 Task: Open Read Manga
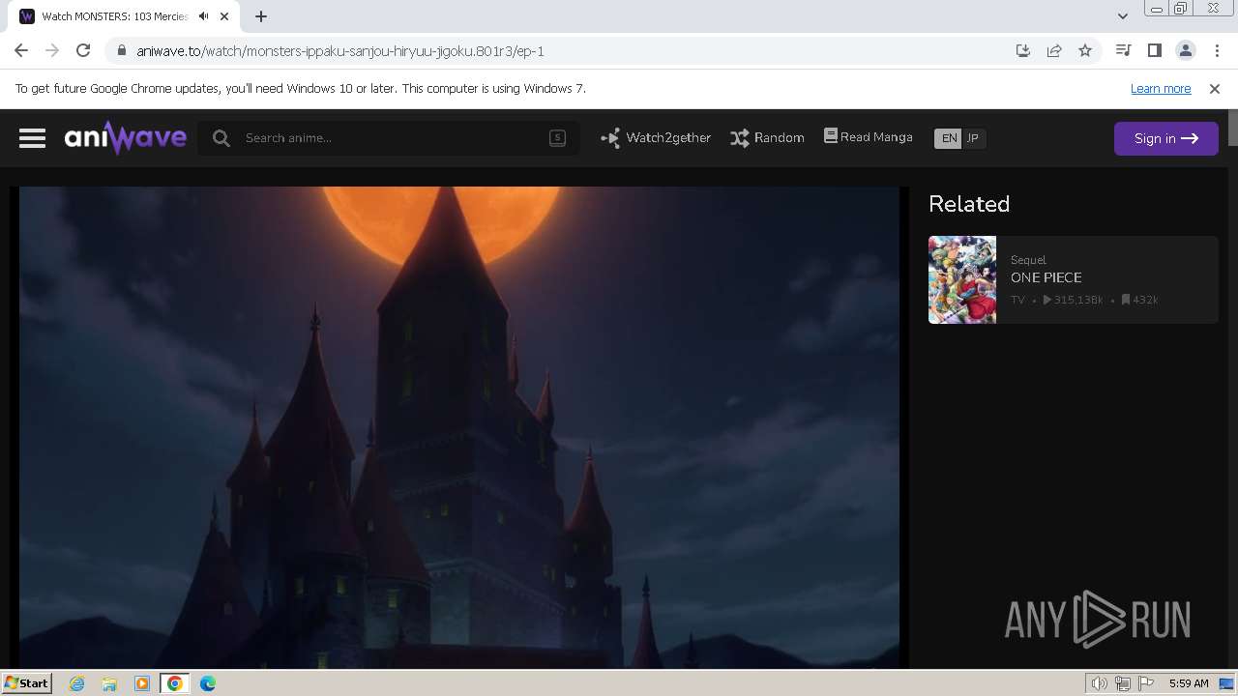point(869,137)
